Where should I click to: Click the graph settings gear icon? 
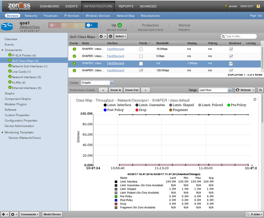pyautogui.click(x=255, y=99)
